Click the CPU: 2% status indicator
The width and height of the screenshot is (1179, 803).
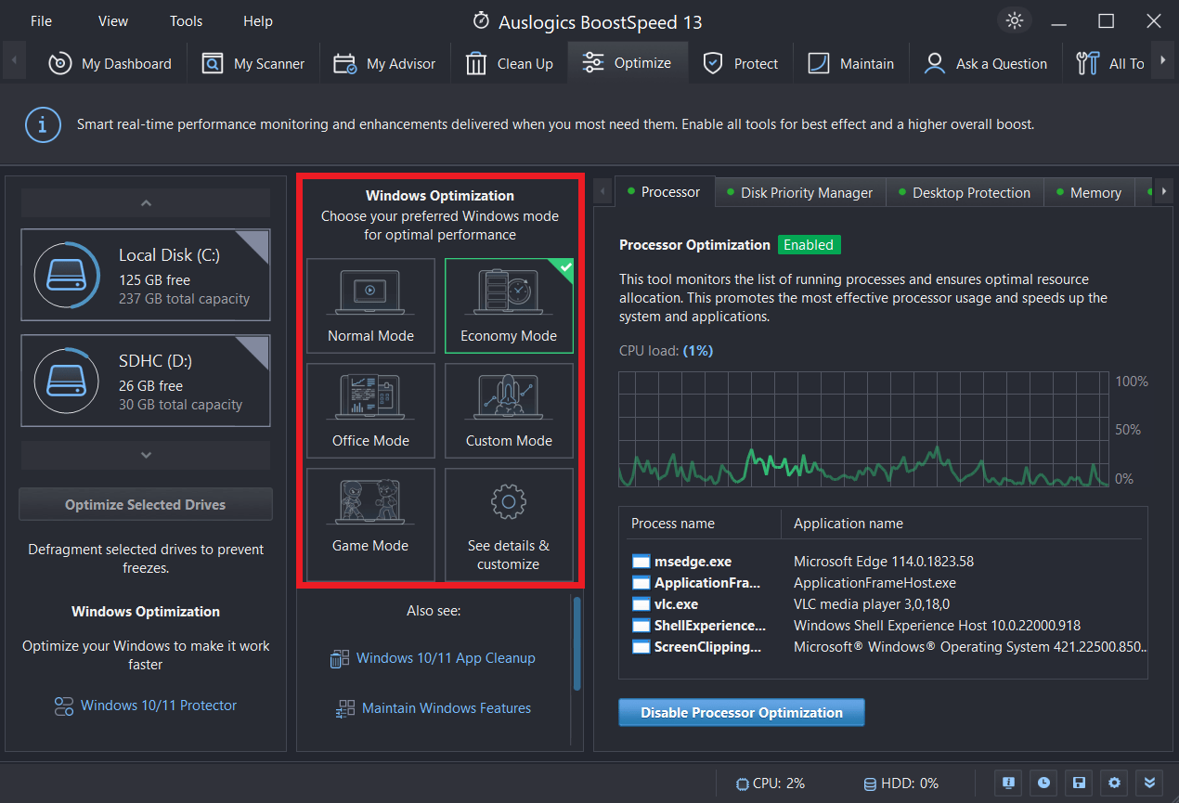coord(771,784)
